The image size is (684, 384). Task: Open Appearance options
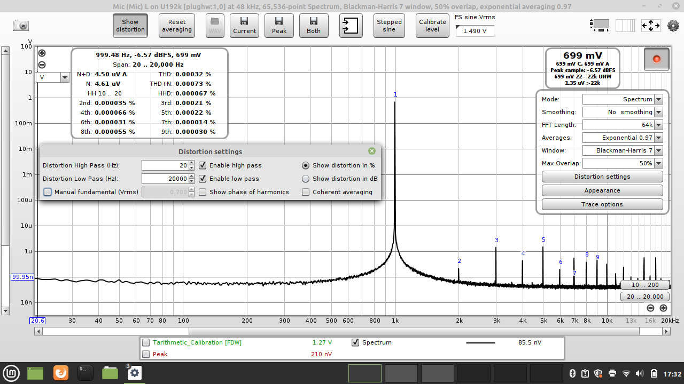[602, 190]
